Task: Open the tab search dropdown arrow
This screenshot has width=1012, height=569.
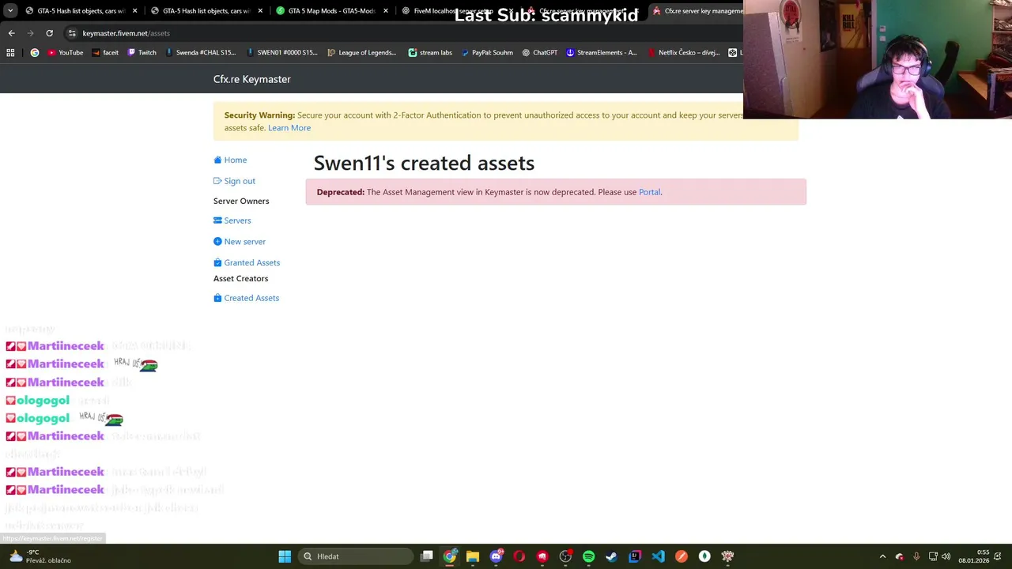Action: tap(10, 11)
